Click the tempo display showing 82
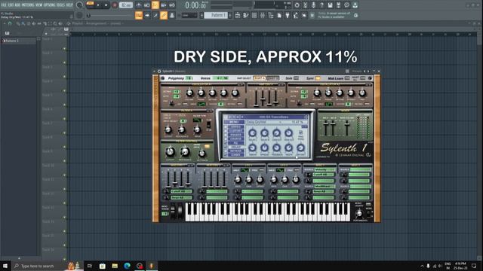The width and height of the screenshot is (483, 271). [126, 5]
